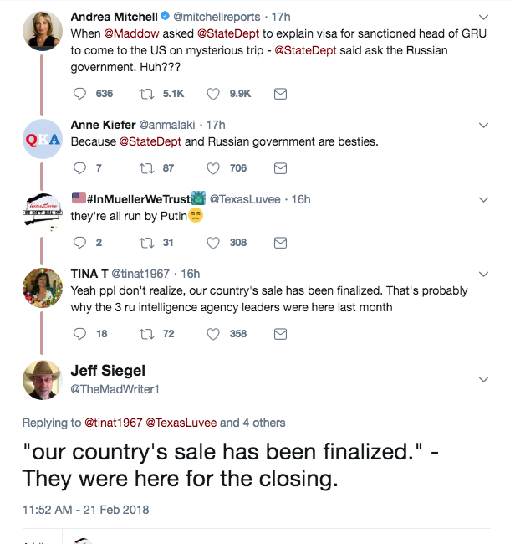Retweet Anne Kiefer's besties tweet

click(x=145, y=167)
